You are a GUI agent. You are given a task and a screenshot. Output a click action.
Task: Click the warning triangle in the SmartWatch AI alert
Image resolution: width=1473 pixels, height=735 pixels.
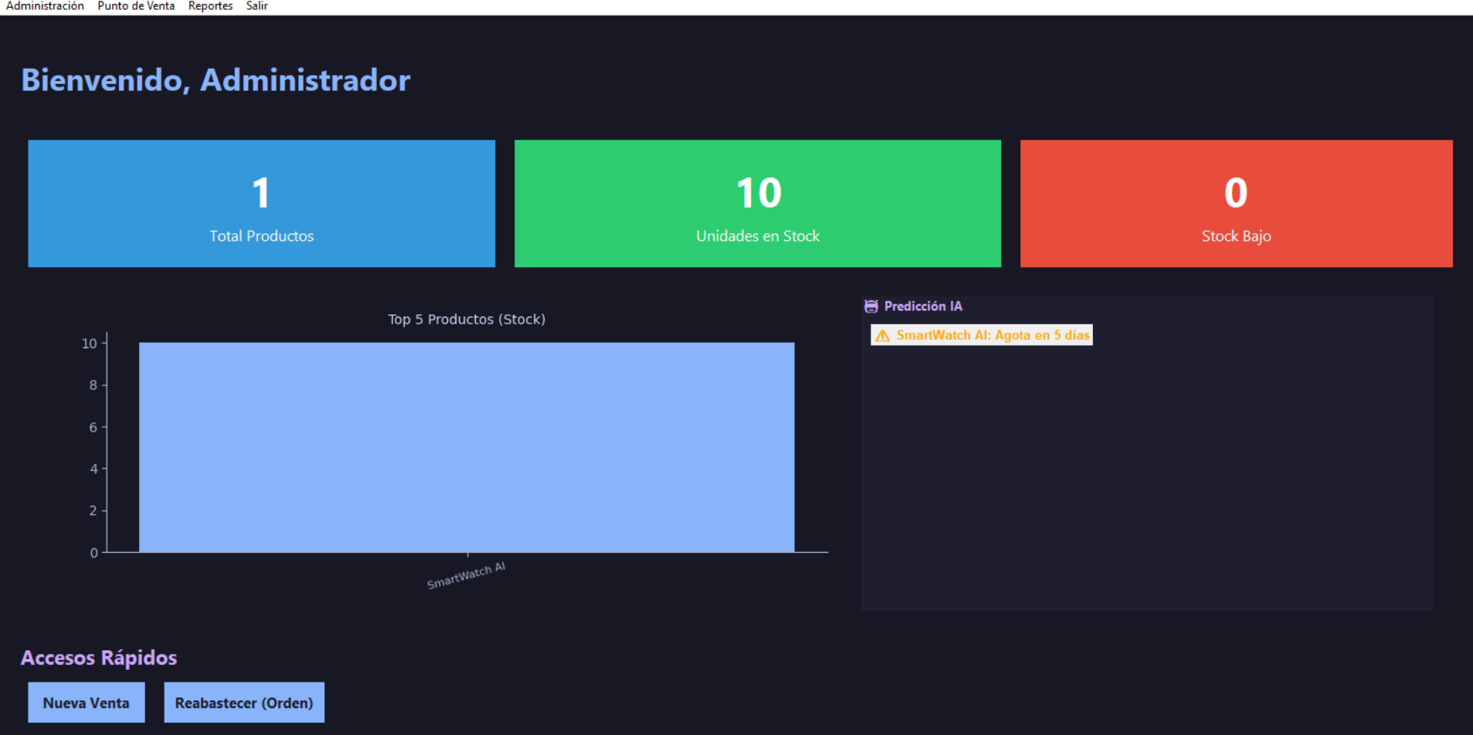[x=882, y=334]
